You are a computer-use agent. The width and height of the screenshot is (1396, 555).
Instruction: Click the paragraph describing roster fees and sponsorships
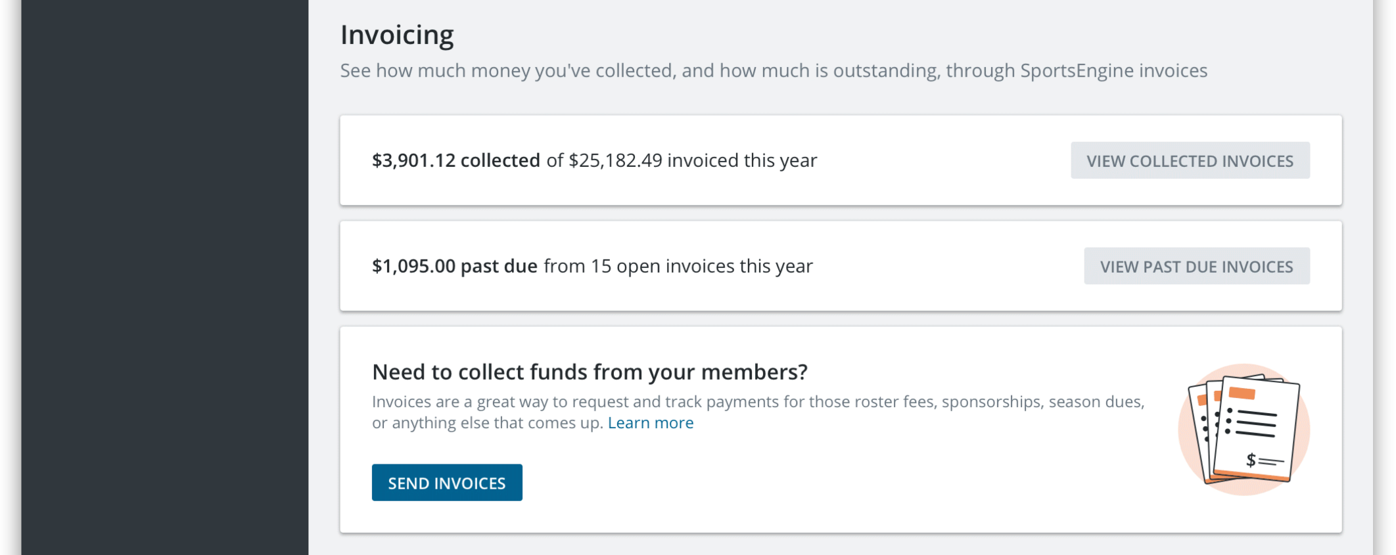tap(757, 402)
